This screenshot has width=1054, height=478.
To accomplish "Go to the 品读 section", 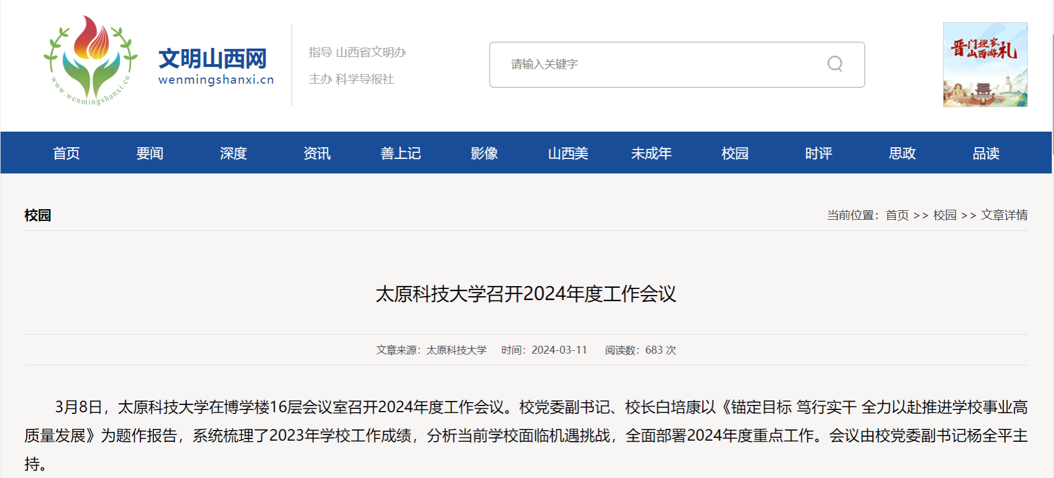I will [986, 153].
